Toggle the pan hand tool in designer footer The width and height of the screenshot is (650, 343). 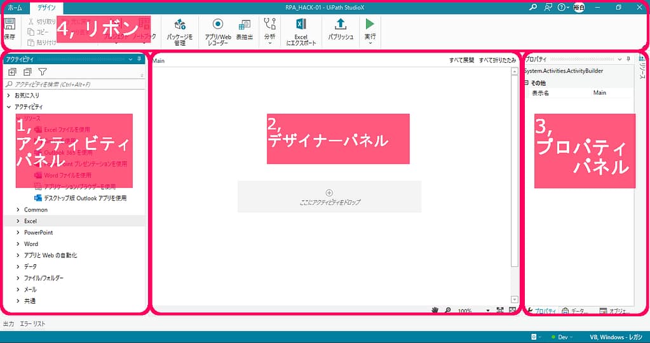pos(435,311)
